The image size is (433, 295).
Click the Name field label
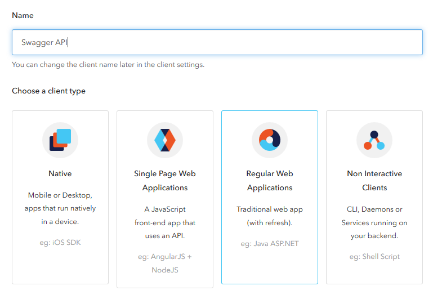[23, 15]
